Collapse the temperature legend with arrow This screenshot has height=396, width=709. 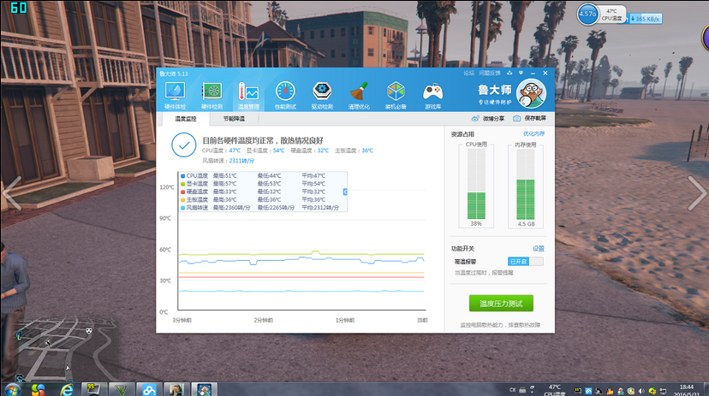click(x=345, y=192)
